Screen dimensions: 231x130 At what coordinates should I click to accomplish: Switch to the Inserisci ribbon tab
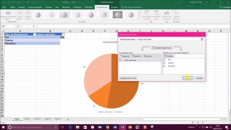[22, 7]
